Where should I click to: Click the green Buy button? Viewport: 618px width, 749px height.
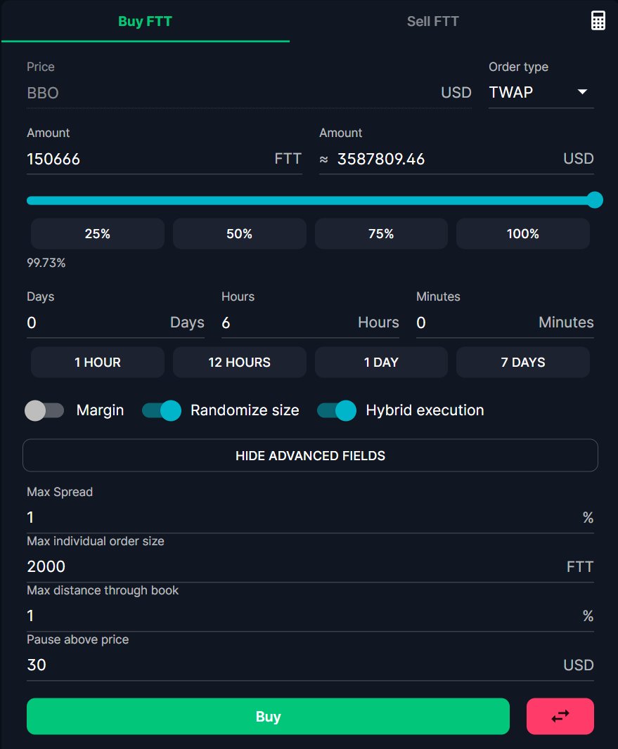[x=268, y=716]
